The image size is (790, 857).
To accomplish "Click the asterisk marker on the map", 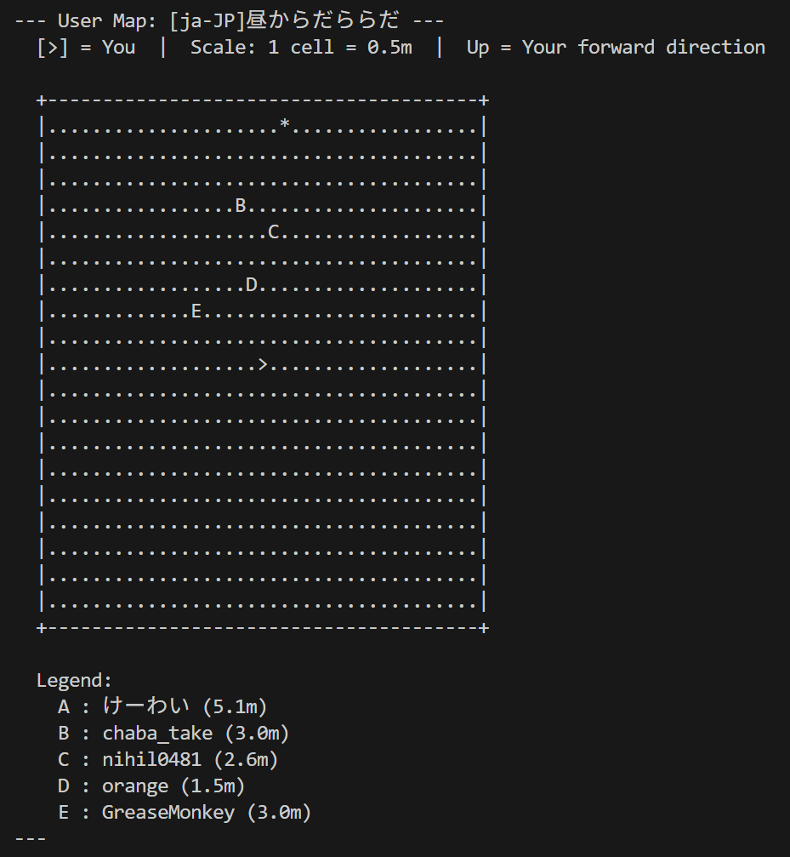I will pos(285,126).
